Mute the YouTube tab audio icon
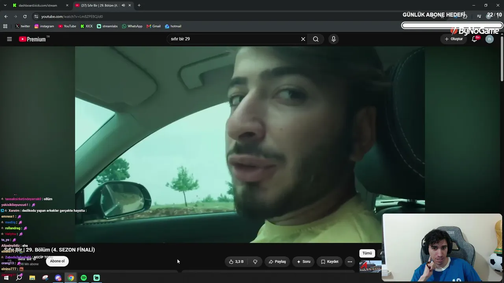 point(123,6)
